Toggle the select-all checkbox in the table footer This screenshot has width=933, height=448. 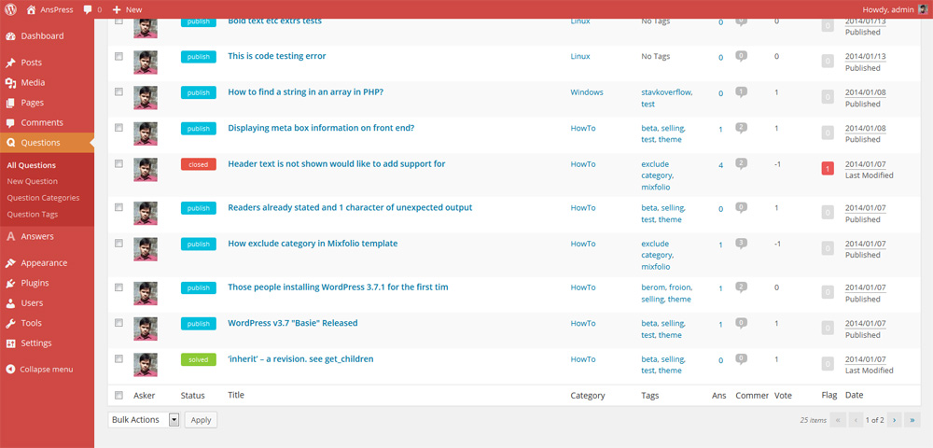[118, 396]
